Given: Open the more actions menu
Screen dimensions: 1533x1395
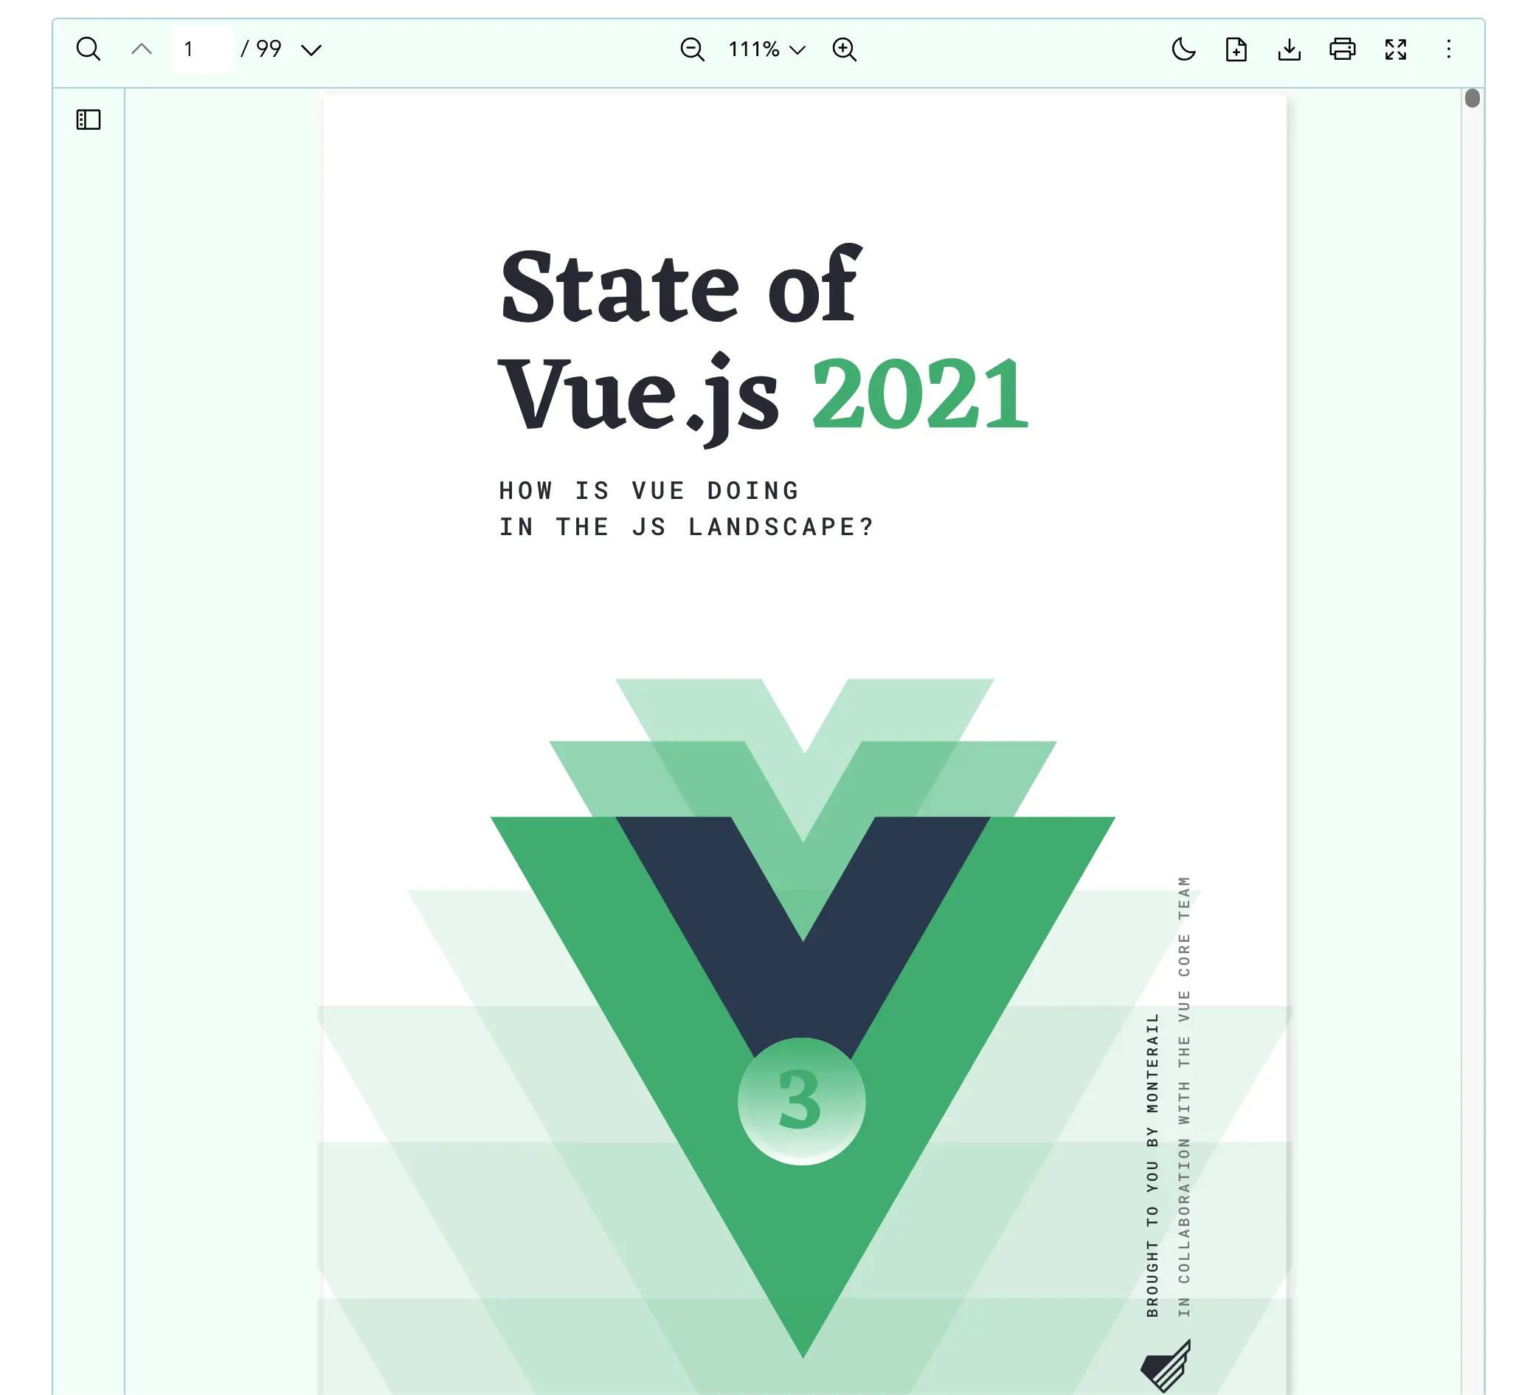Looking at the screenshot, I should (x=1449, y=49).
